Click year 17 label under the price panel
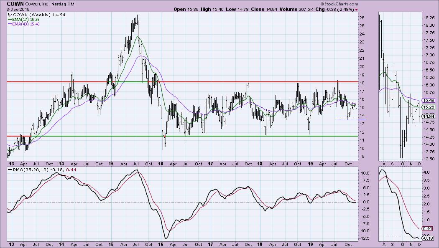 tap(210, 164)
